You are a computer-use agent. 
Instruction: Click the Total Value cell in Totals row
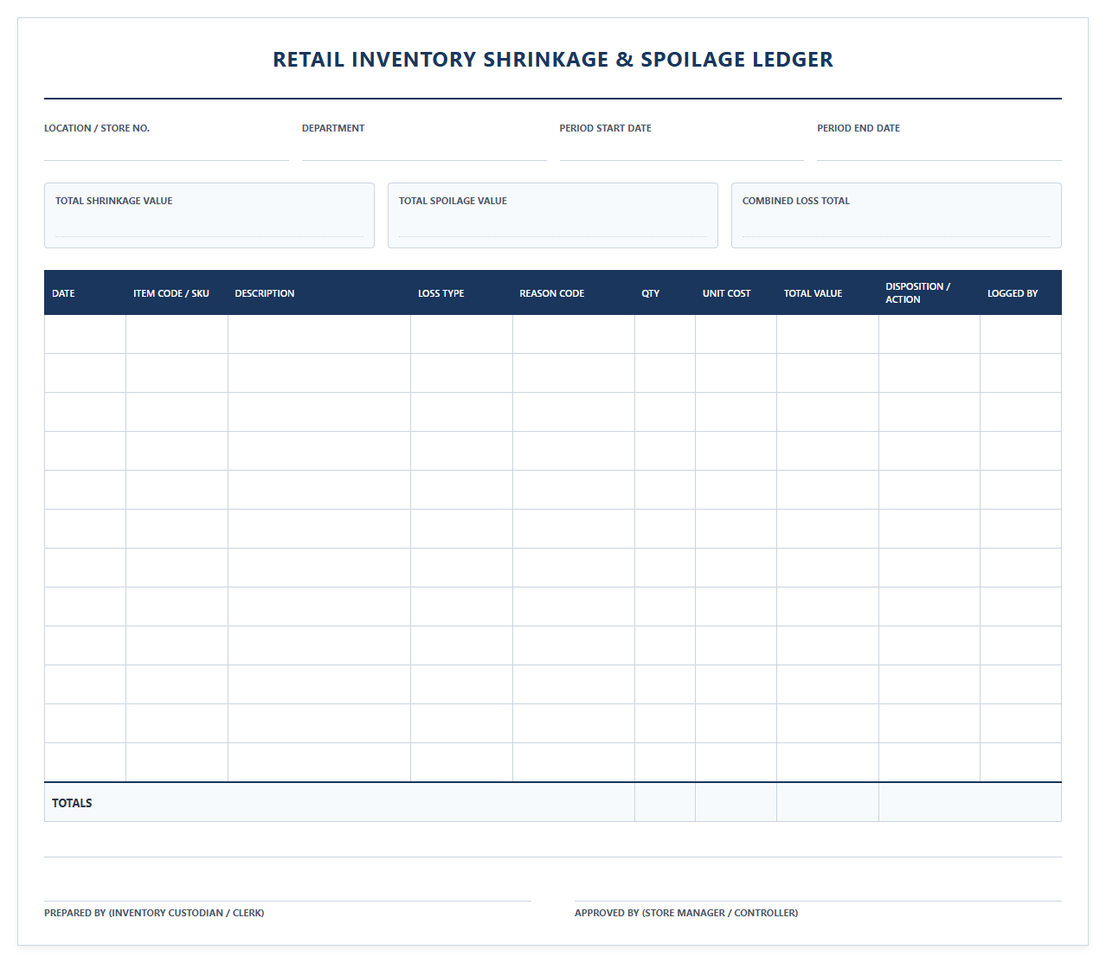(x=827, y=802)
